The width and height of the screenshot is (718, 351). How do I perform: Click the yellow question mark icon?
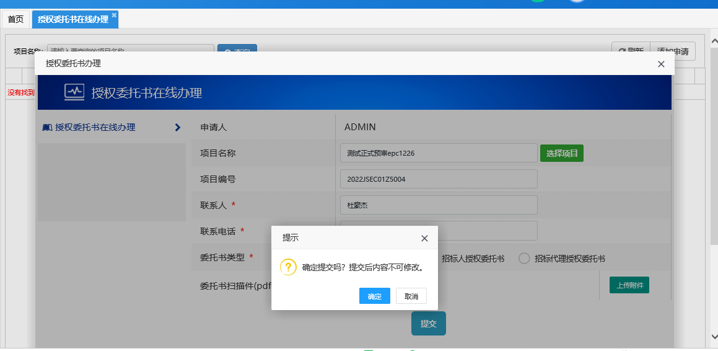click(289, 267)
